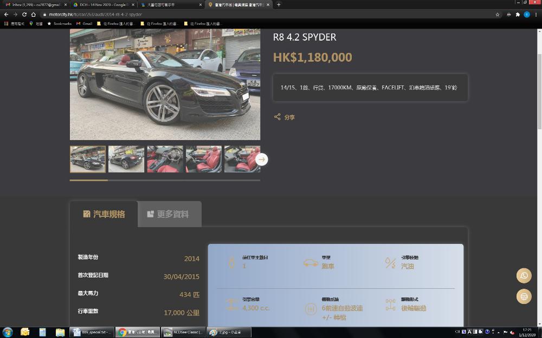Open a new browser tab

(279, 4)
